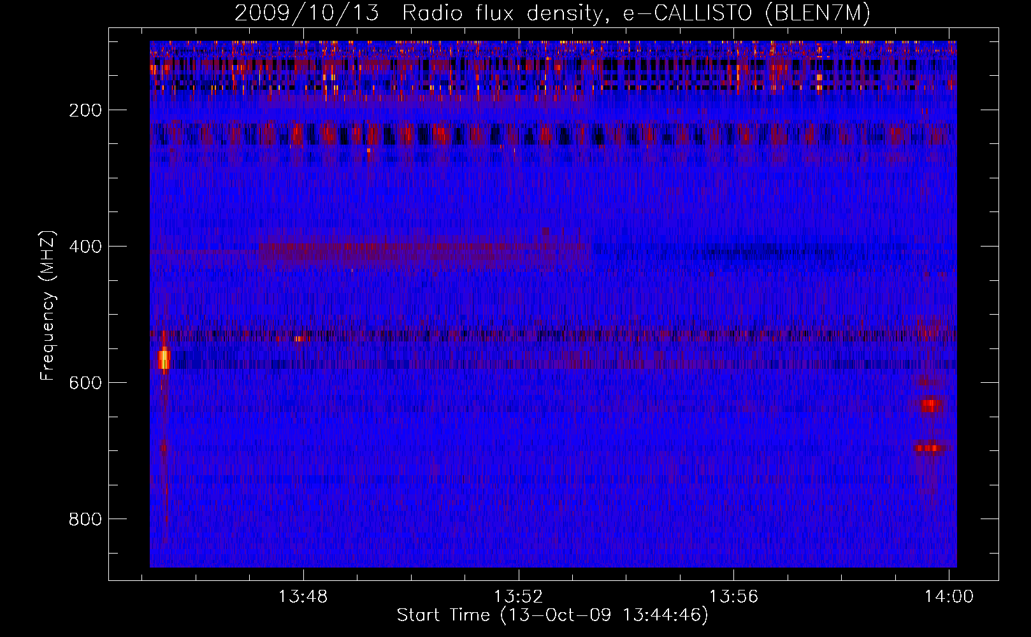Image resolution: width=1031 pixels, height=637 pixels.
Task: Click the 13:48 time tick label
Action: coord(303,597)
